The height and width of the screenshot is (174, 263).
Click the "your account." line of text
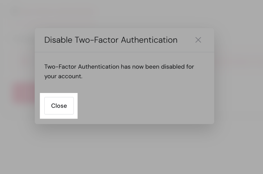(63, 76)
